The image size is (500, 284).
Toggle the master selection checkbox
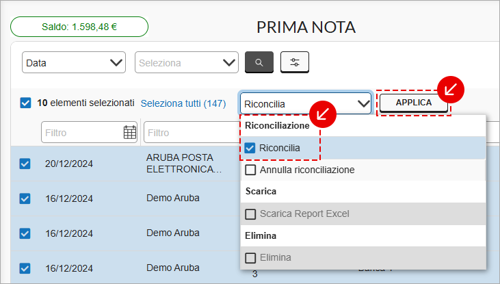tap(25, 103)
